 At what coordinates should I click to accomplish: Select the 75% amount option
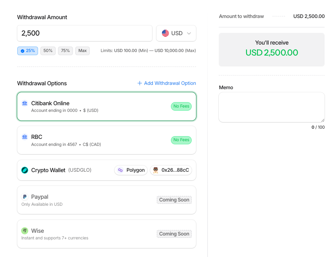tap(65, 51)
